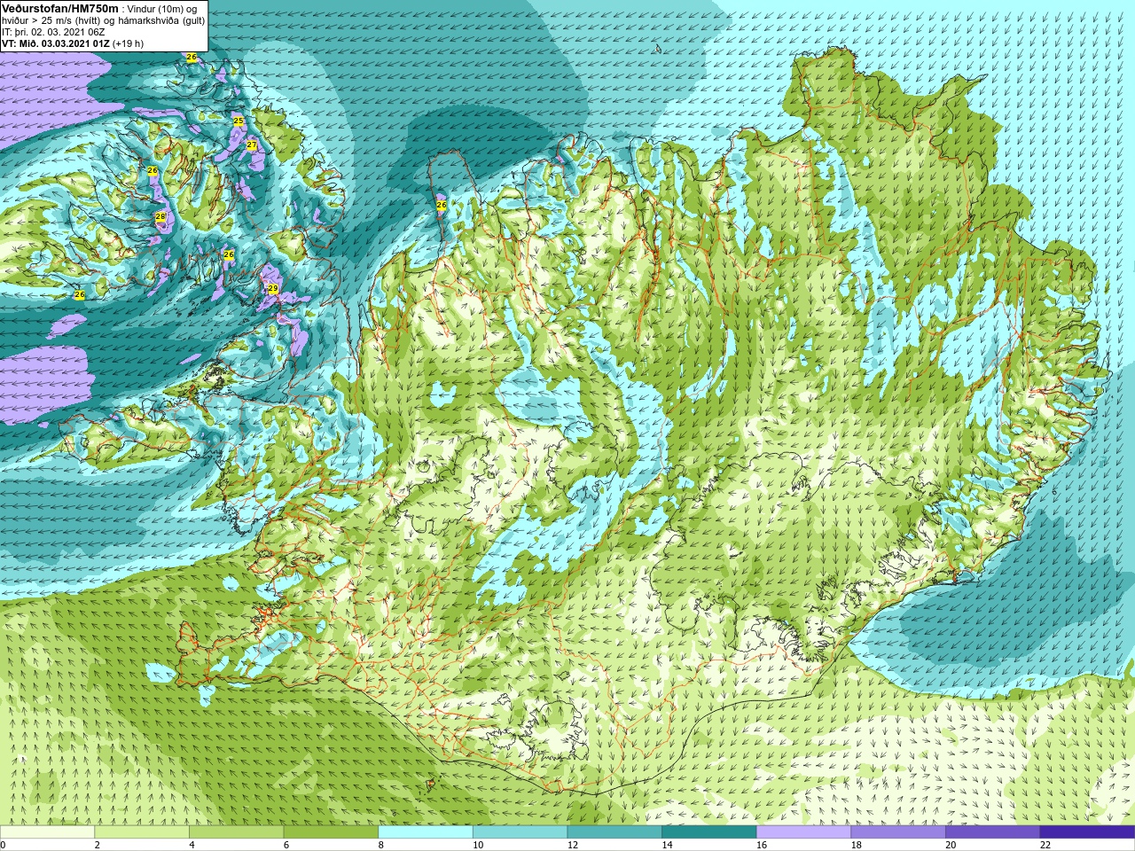Pick the legend swatch between 4 and 6
The height and width of the screenshot is (851, 1135).
pyautogui.click(x=236, y=831)
